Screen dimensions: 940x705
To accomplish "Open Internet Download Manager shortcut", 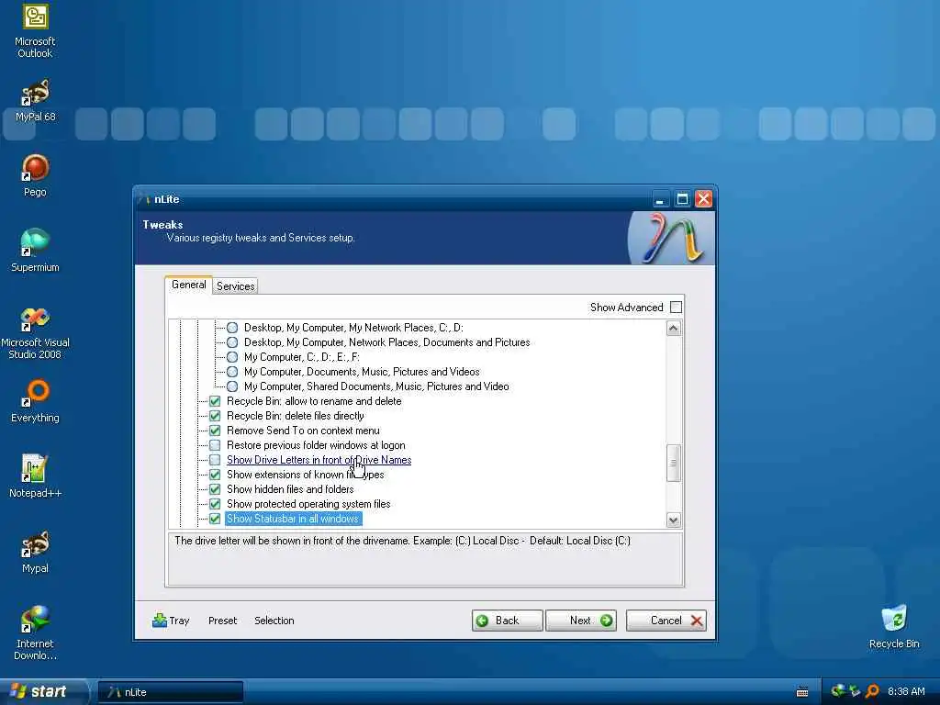I will 35,633.
